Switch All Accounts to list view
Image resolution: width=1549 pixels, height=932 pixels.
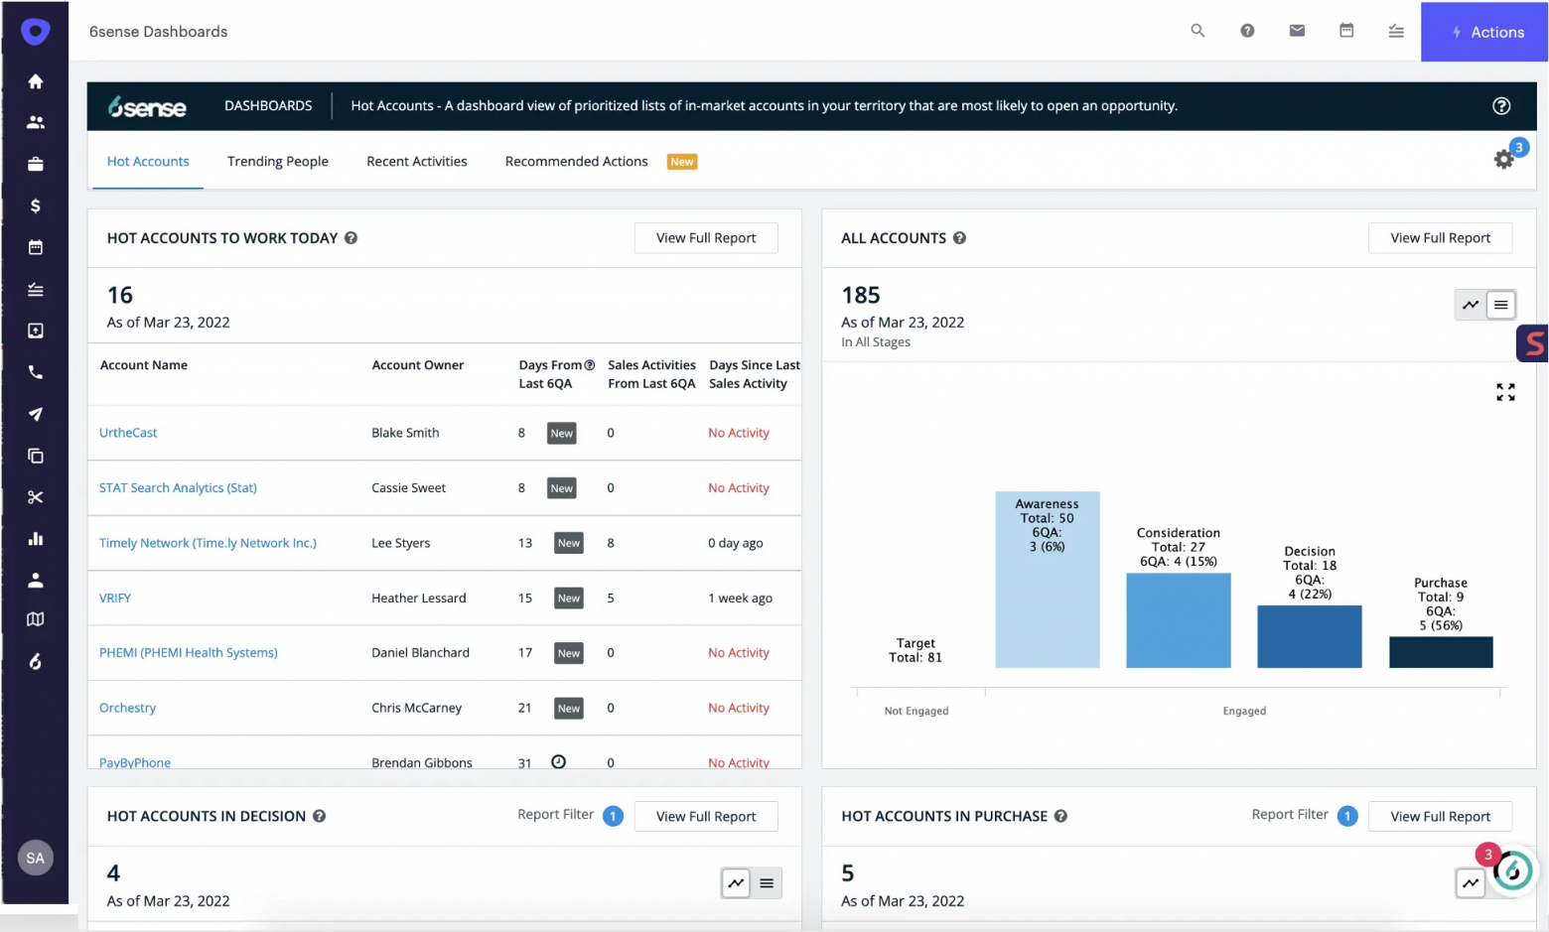coord(1501,305)
